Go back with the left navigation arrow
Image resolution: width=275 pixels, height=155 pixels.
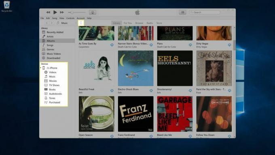[x=47, y=23]
